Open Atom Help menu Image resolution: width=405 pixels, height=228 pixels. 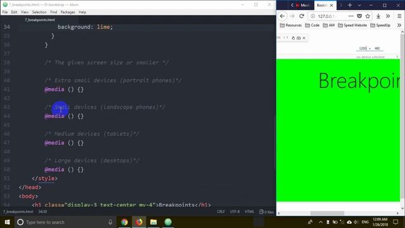tap(82, 12)
